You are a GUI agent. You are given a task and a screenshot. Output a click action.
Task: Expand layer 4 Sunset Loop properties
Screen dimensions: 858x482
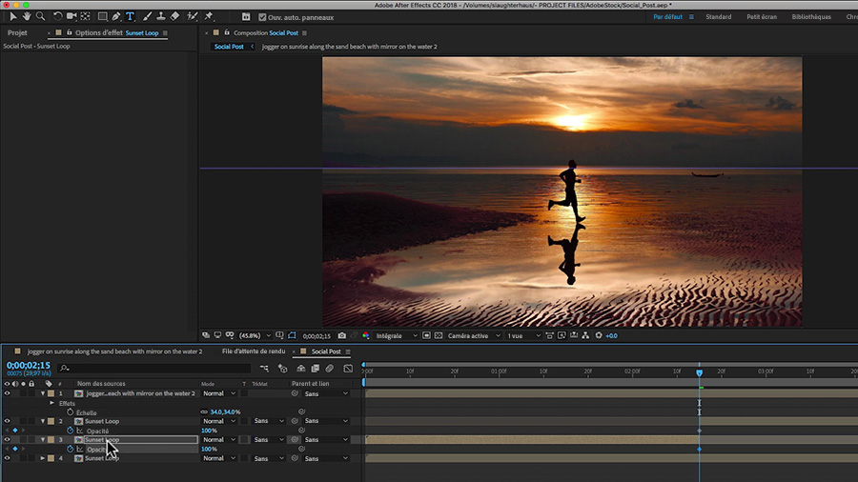click(43, 458)
